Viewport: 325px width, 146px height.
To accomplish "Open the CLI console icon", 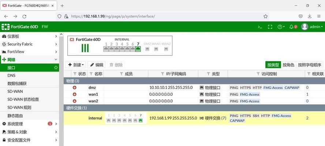I will tap(260, 27).
